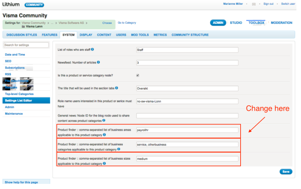Open Maintenance settings
The width and height of the screenshot is (301, 189).
click(14, 113)
